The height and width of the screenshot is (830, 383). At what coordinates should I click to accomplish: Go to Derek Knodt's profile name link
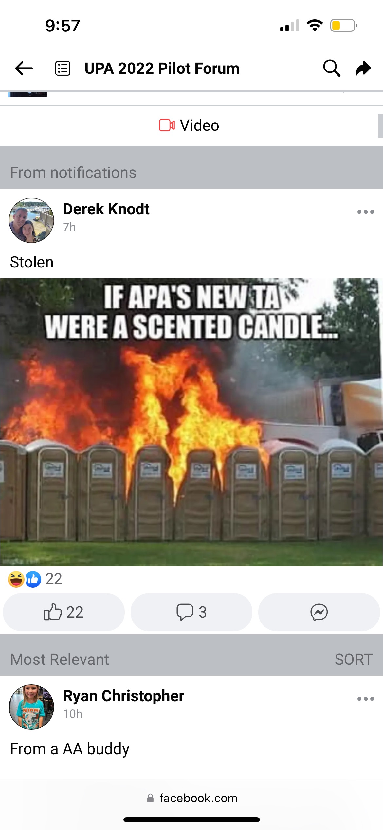click(106, 209)
